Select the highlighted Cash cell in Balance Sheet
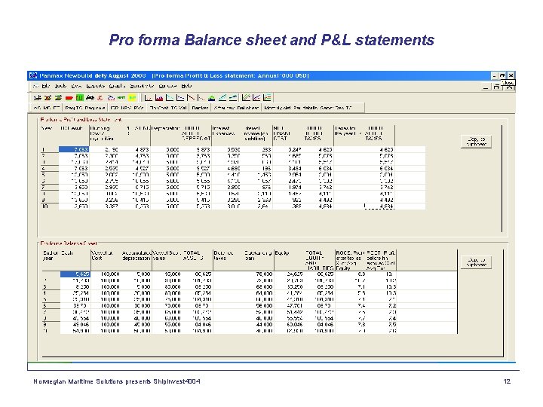Screen dimensions: 543x407 75,274
